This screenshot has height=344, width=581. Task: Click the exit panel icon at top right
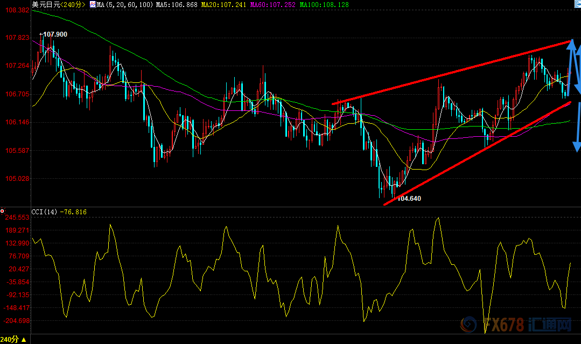(576, 4)
